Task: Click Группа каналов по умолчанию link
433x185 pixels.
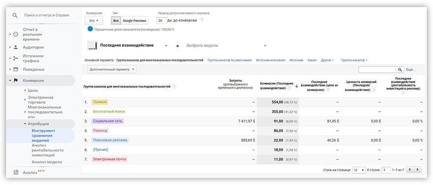Action: pyautogui.click(x=230, y=60)
